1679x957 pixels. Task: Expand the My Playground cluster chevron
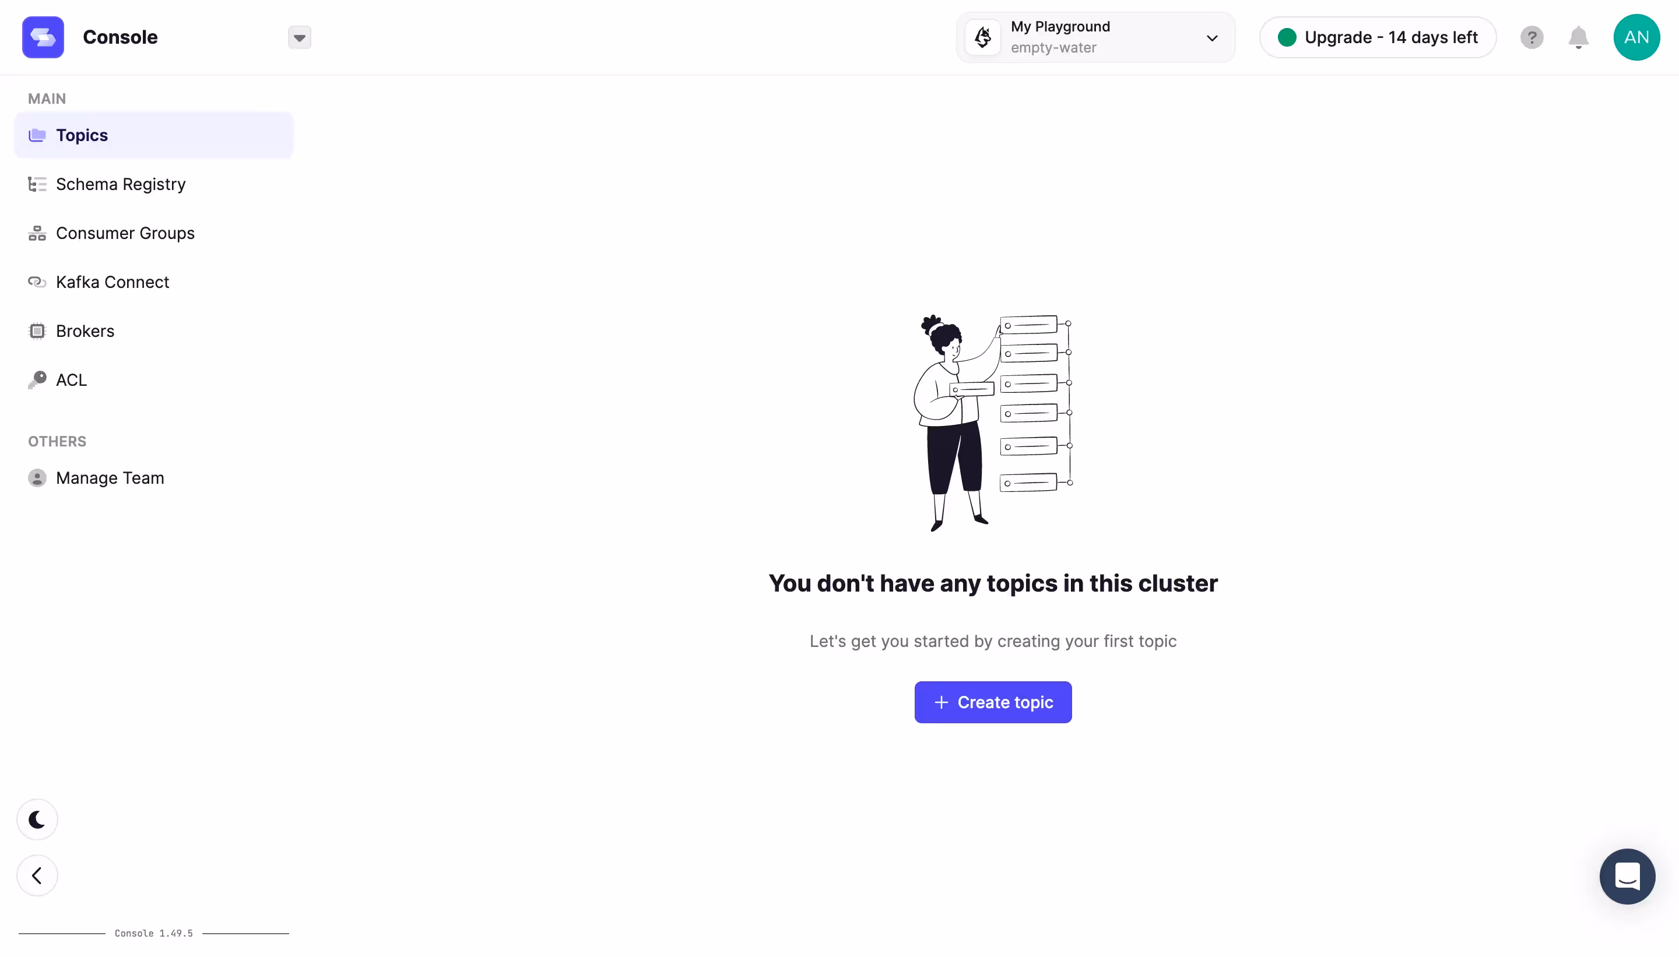coord(1212,38)
